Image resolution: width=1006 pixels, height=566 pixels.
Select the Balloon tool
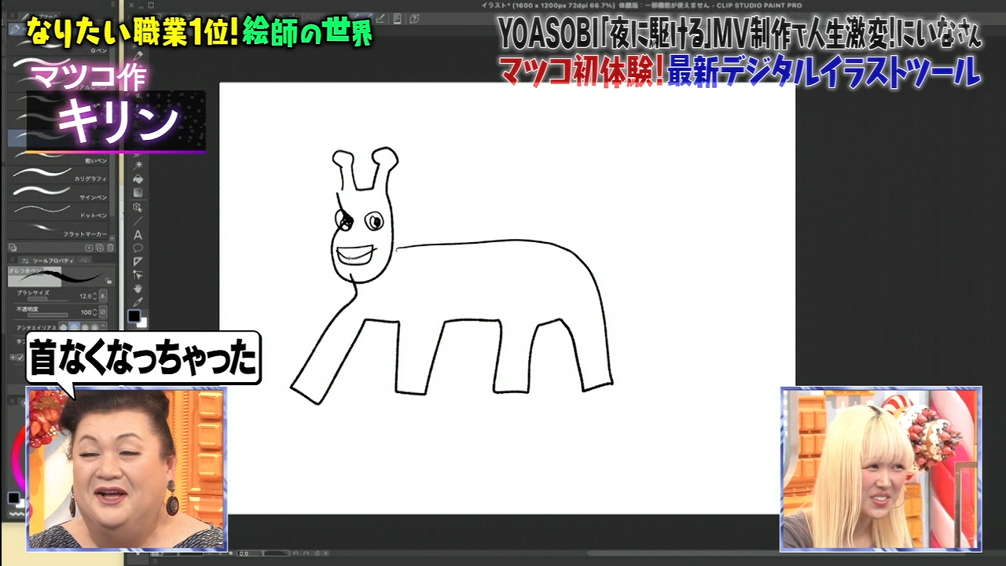click(138, 248)
